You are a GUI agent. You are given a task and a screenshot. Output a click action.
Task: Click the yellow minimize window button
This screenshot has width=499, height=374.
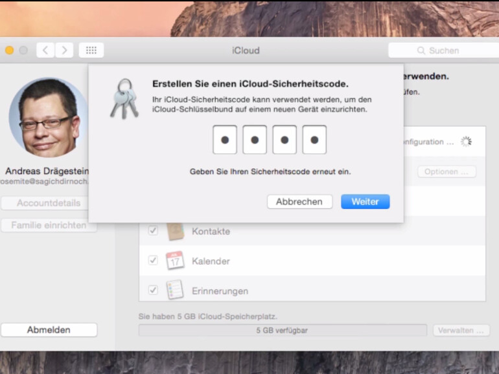coord(10,50)
